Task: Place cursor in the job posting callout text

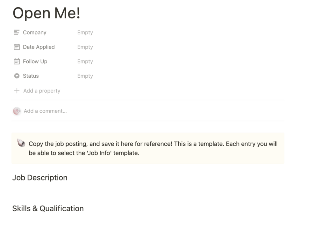Action: pyautogui.click(x=153, y=148)
